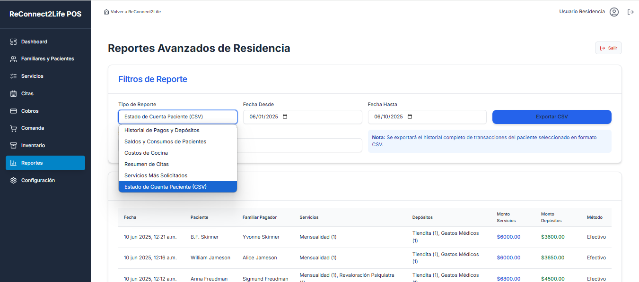Click the Usuario Residencia label
This screenshot has height=282, width=639.
pos(582,12)
